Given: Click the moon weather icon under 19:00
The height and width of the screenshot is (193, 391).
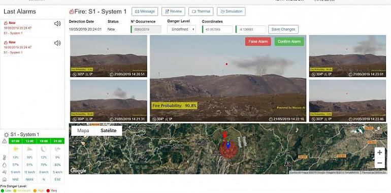Looking at the screenshot, I should pyautogui.click(x=43, y=149).
